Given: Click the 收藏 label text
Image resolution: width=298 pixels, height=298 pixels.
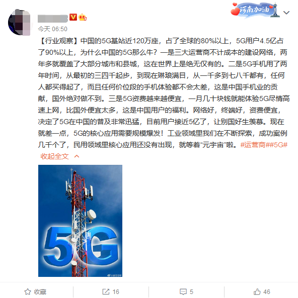Looking at the screenshot, I should (x=40, y=292).
